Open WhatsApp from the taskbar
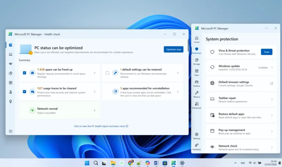The image size is (282, 167). (122, 163)
